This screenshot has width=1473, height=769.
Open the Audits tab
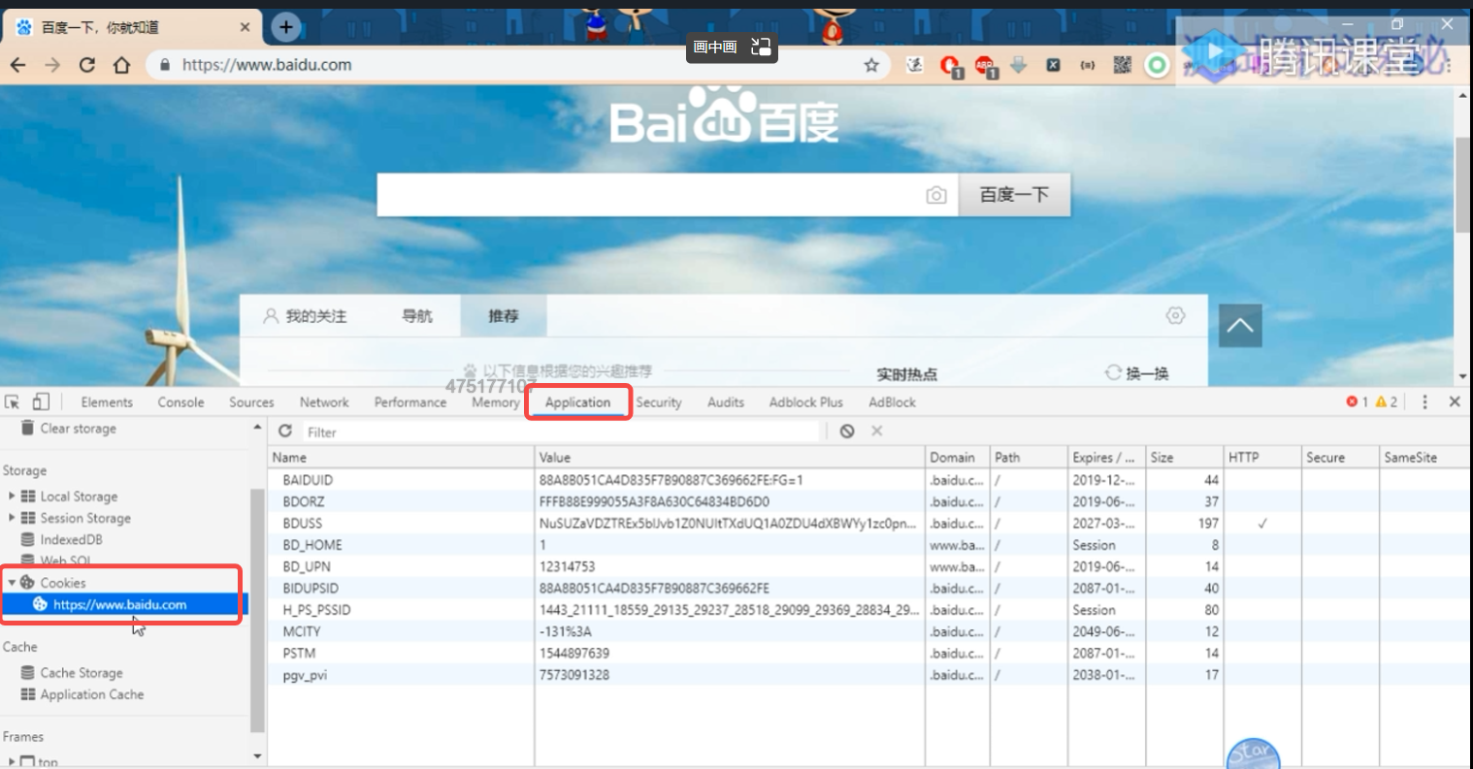coord(726,401)
